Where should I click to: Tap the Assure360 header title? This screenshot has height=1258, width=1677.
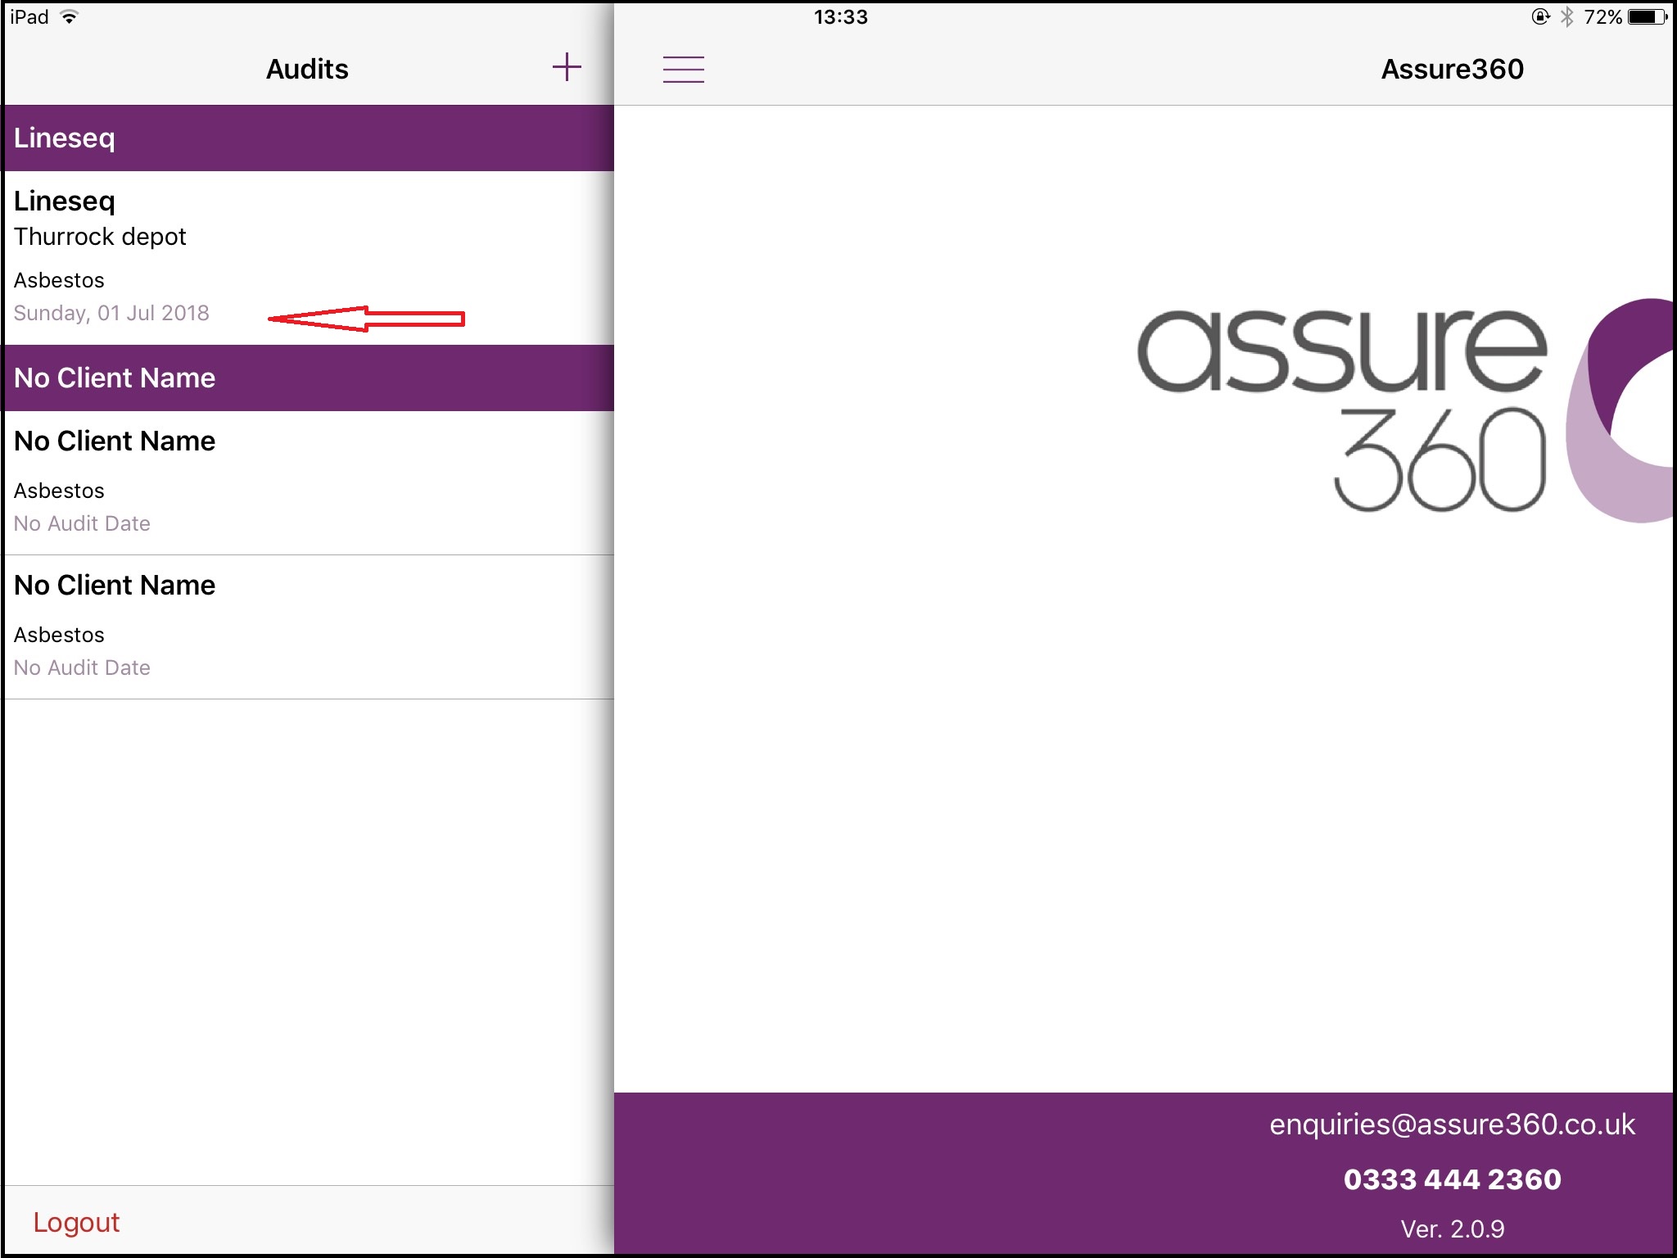pos(1451,69)
